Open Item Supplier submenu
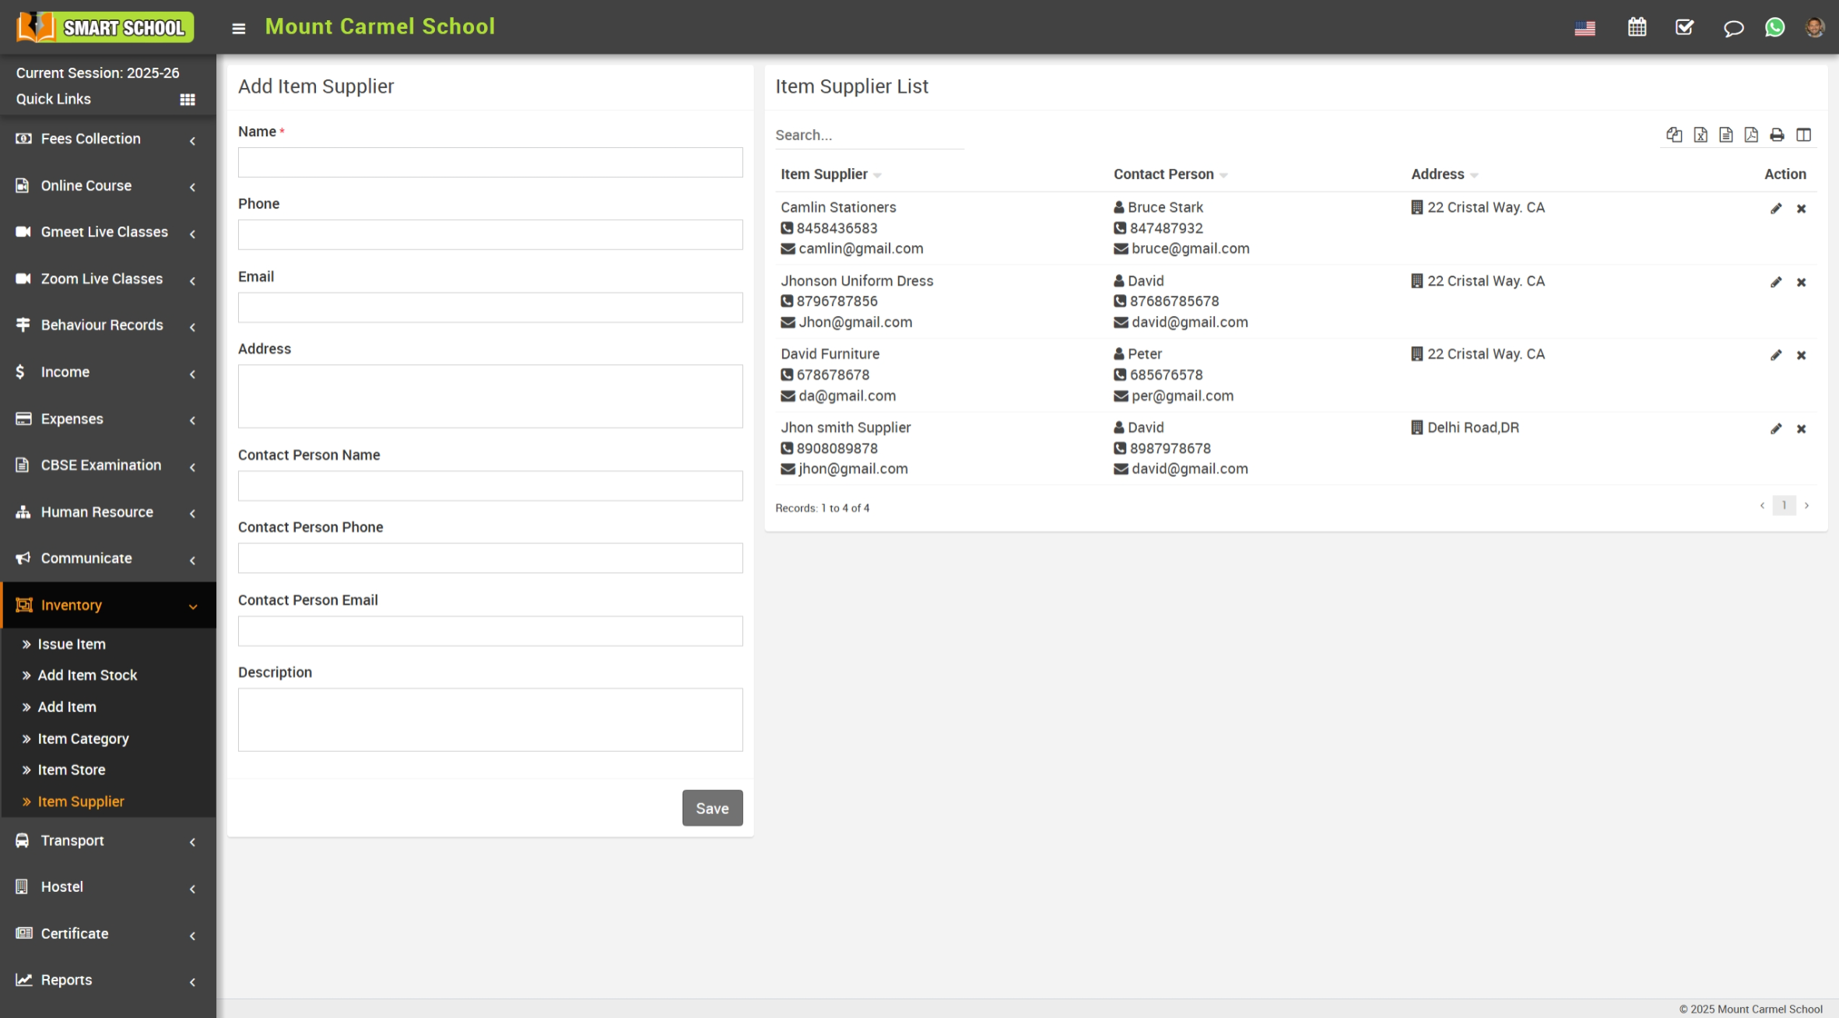Screen dimensions: 1839x1018 point(81,802)
